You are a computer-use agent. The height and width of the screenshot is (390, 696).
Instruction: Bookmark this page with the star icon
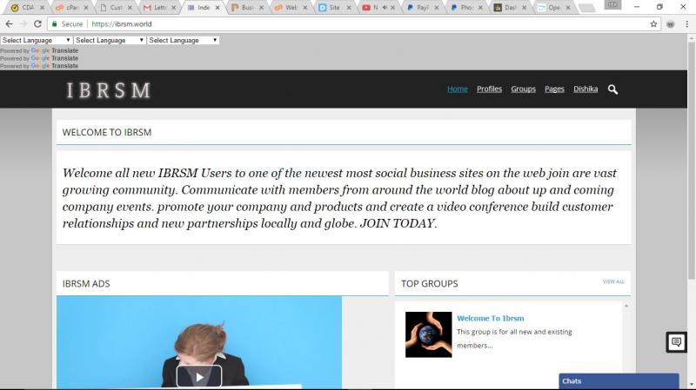(x=653, y=24)
